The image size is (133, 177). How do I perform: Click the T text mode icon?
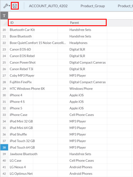4,16
